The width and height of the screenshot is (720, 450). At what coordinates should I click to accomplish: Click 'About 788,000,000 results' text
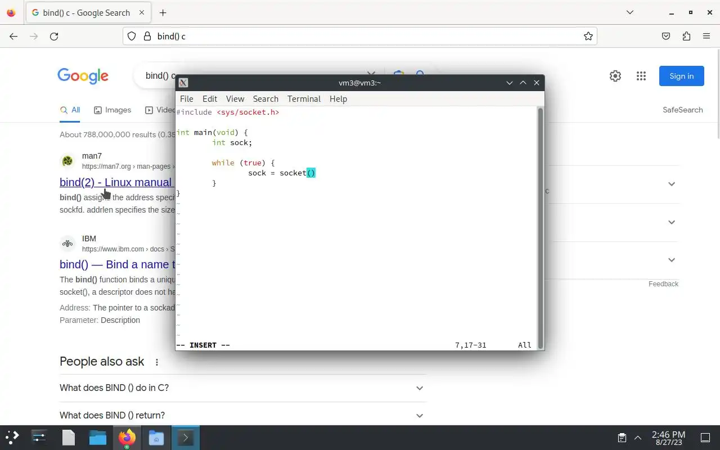pyautogui.click(x=108, y=134)
